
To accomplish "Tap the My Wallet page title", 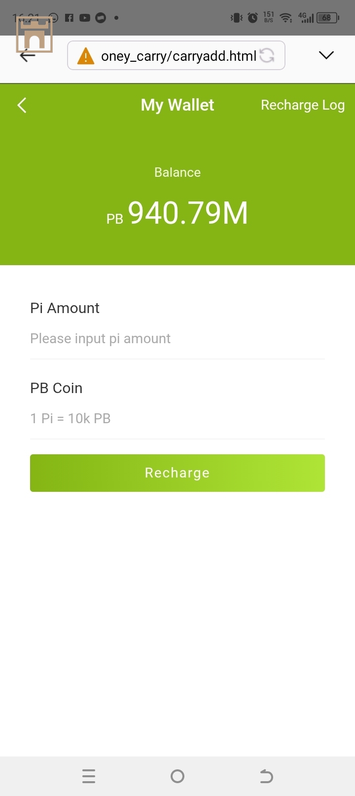I will coord(177,105).
